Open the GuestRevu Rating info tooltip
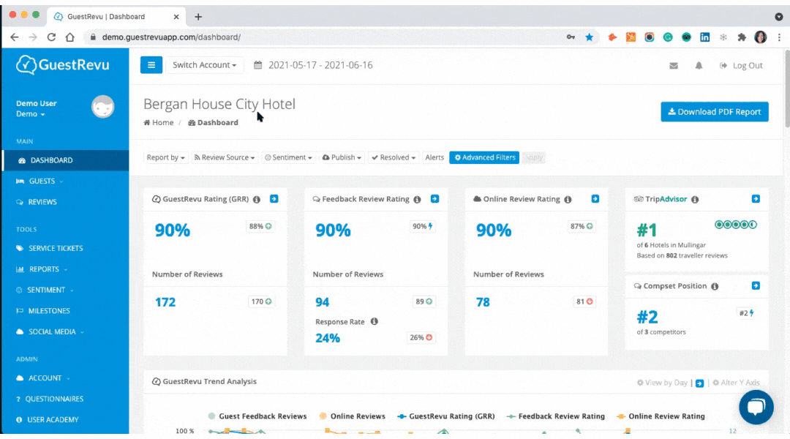This screenshot has height=439, width=790. click(255, 198)
